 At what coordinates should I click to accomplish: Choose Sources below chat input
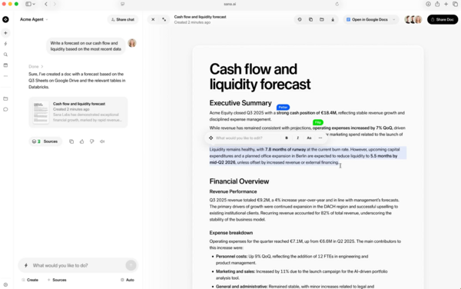(57, 280)
